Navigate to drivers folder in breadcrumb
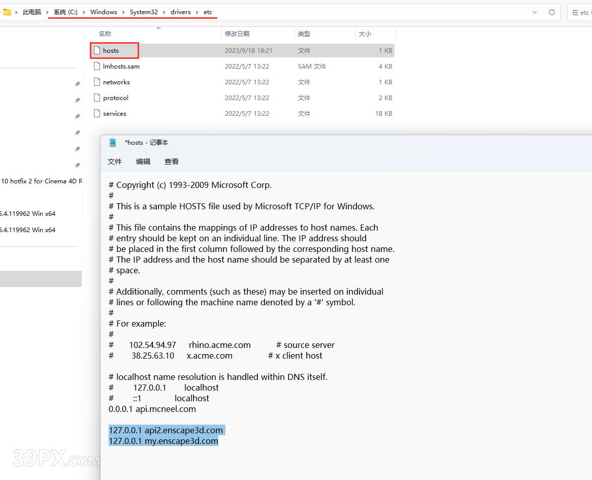Viewport: 592px width, 480px height. [x=181, y=12]
